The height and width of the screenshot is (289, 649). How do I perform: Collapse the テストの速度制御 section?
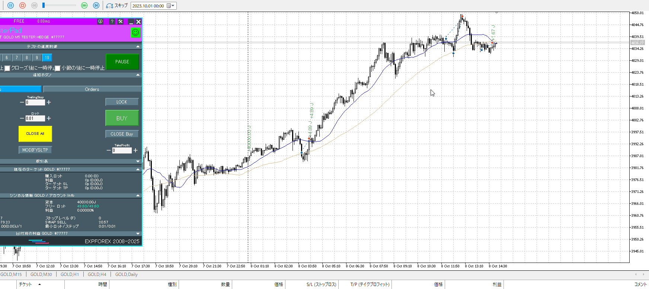point(138,47)
